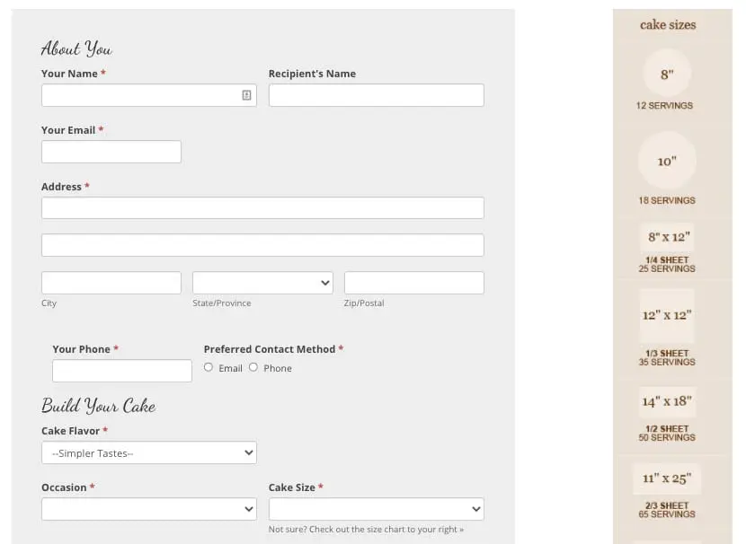Viewport: 746px width, 544px height.
Task: Select Phone as preferred contact method
Action: (253, 367)
